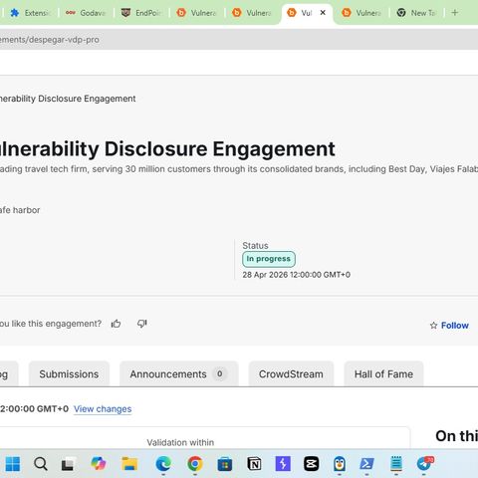
Task: Switch to the Announcements tab
Action: point(179,374)
